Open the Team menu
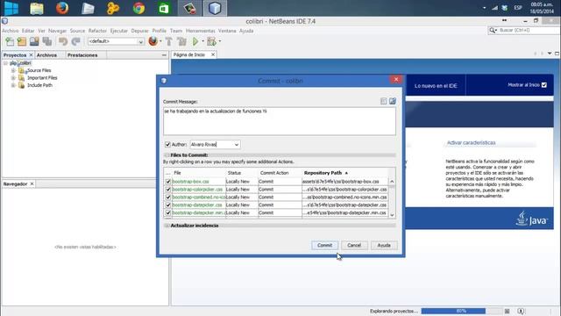 pyautogui.click(x=176, y=31)
